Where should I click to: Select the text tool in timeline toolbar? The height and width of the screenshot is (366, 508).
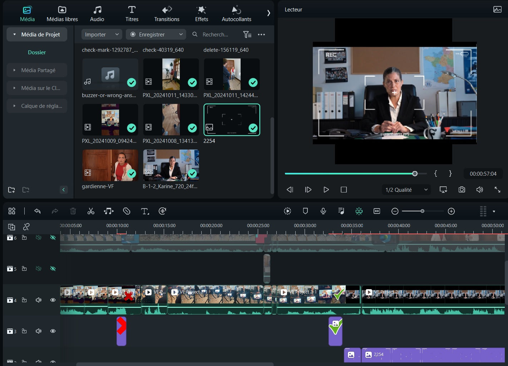[x=144, y=211]
